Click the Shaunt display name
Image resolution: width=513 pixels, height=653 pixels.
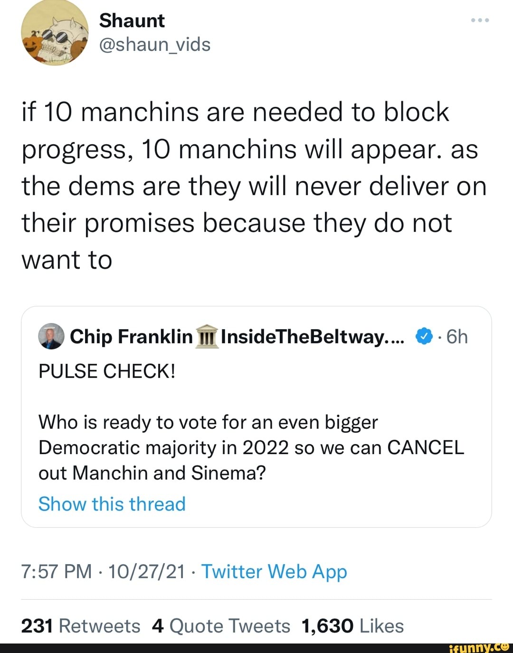point(132,21)
